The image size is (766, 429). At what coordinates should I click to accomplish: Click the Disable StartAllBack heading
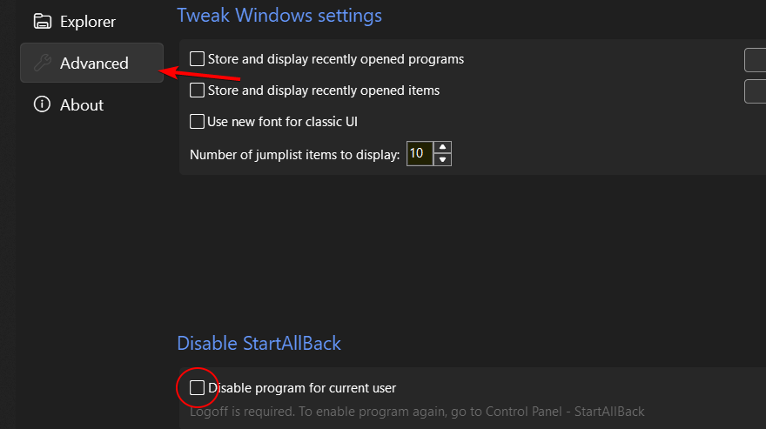(259, 344)
